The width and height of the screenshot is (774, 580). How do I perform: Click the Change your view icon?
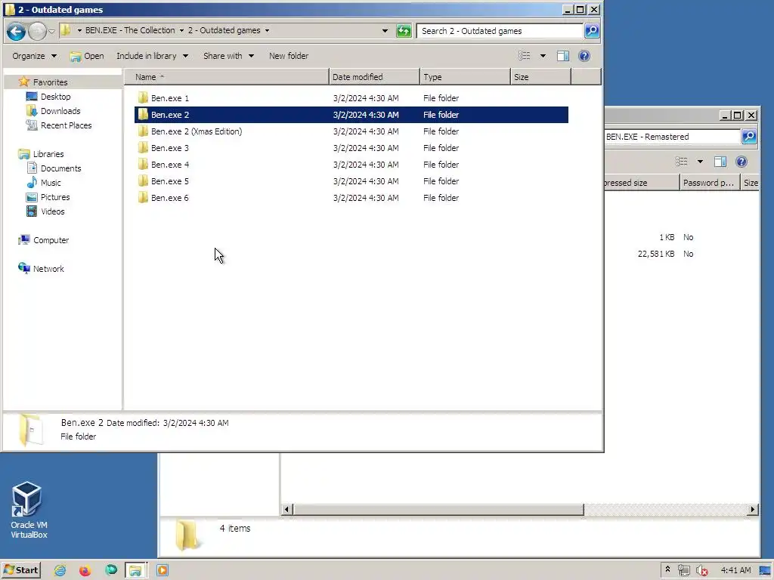coord(525,56)
